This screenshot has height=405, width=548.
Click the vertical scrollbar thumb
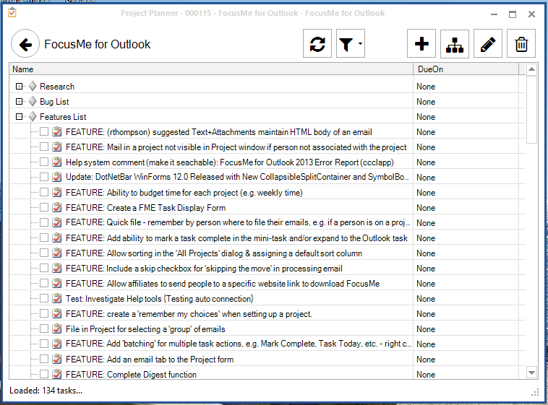tap(531, 109)
